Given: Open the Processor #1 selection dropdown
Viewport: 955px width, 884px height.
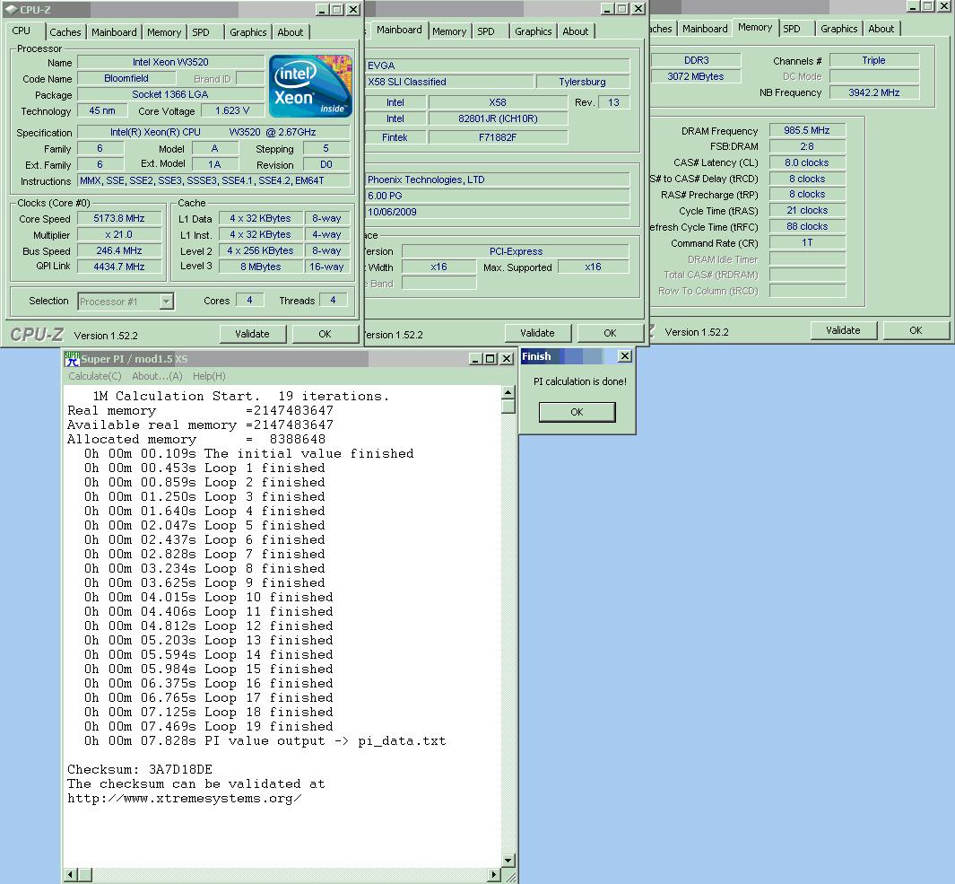Looking at the screenshot, I should click(x=166, y=302).
